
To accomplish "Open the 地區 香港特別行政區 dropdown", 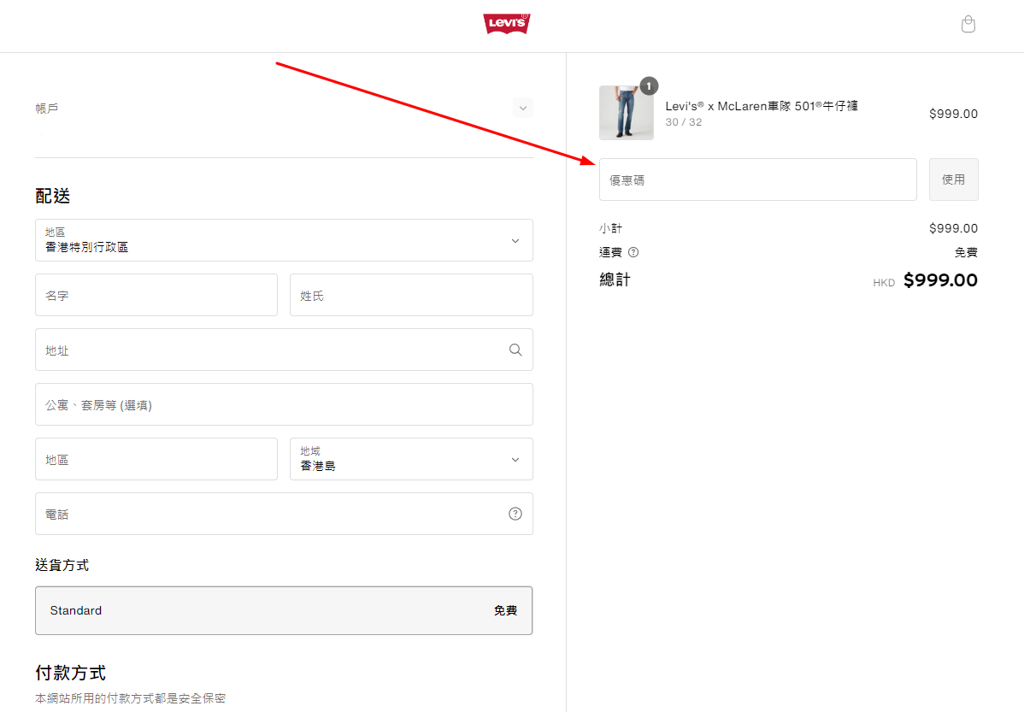I will tap(284, 240).
